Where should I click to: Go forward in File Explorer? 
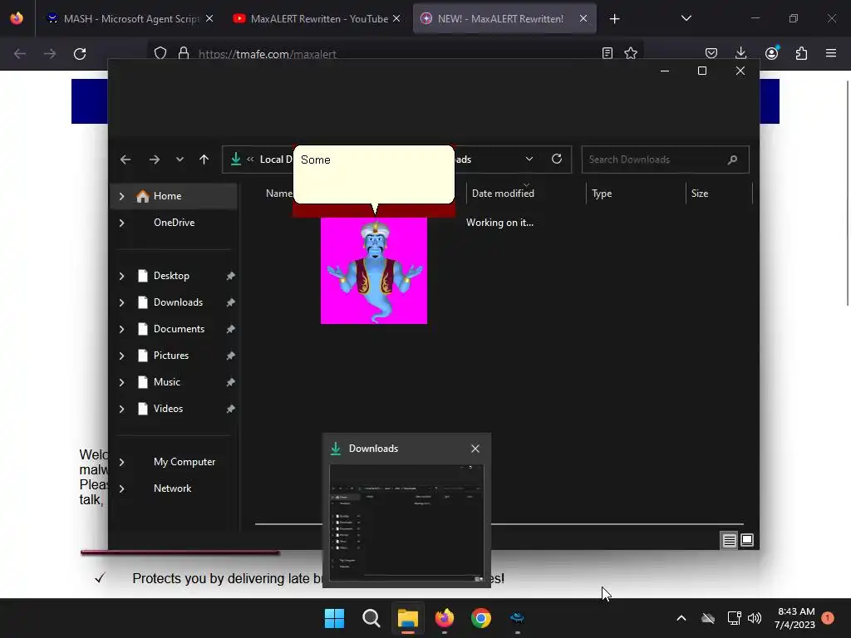tap(154, 159)
